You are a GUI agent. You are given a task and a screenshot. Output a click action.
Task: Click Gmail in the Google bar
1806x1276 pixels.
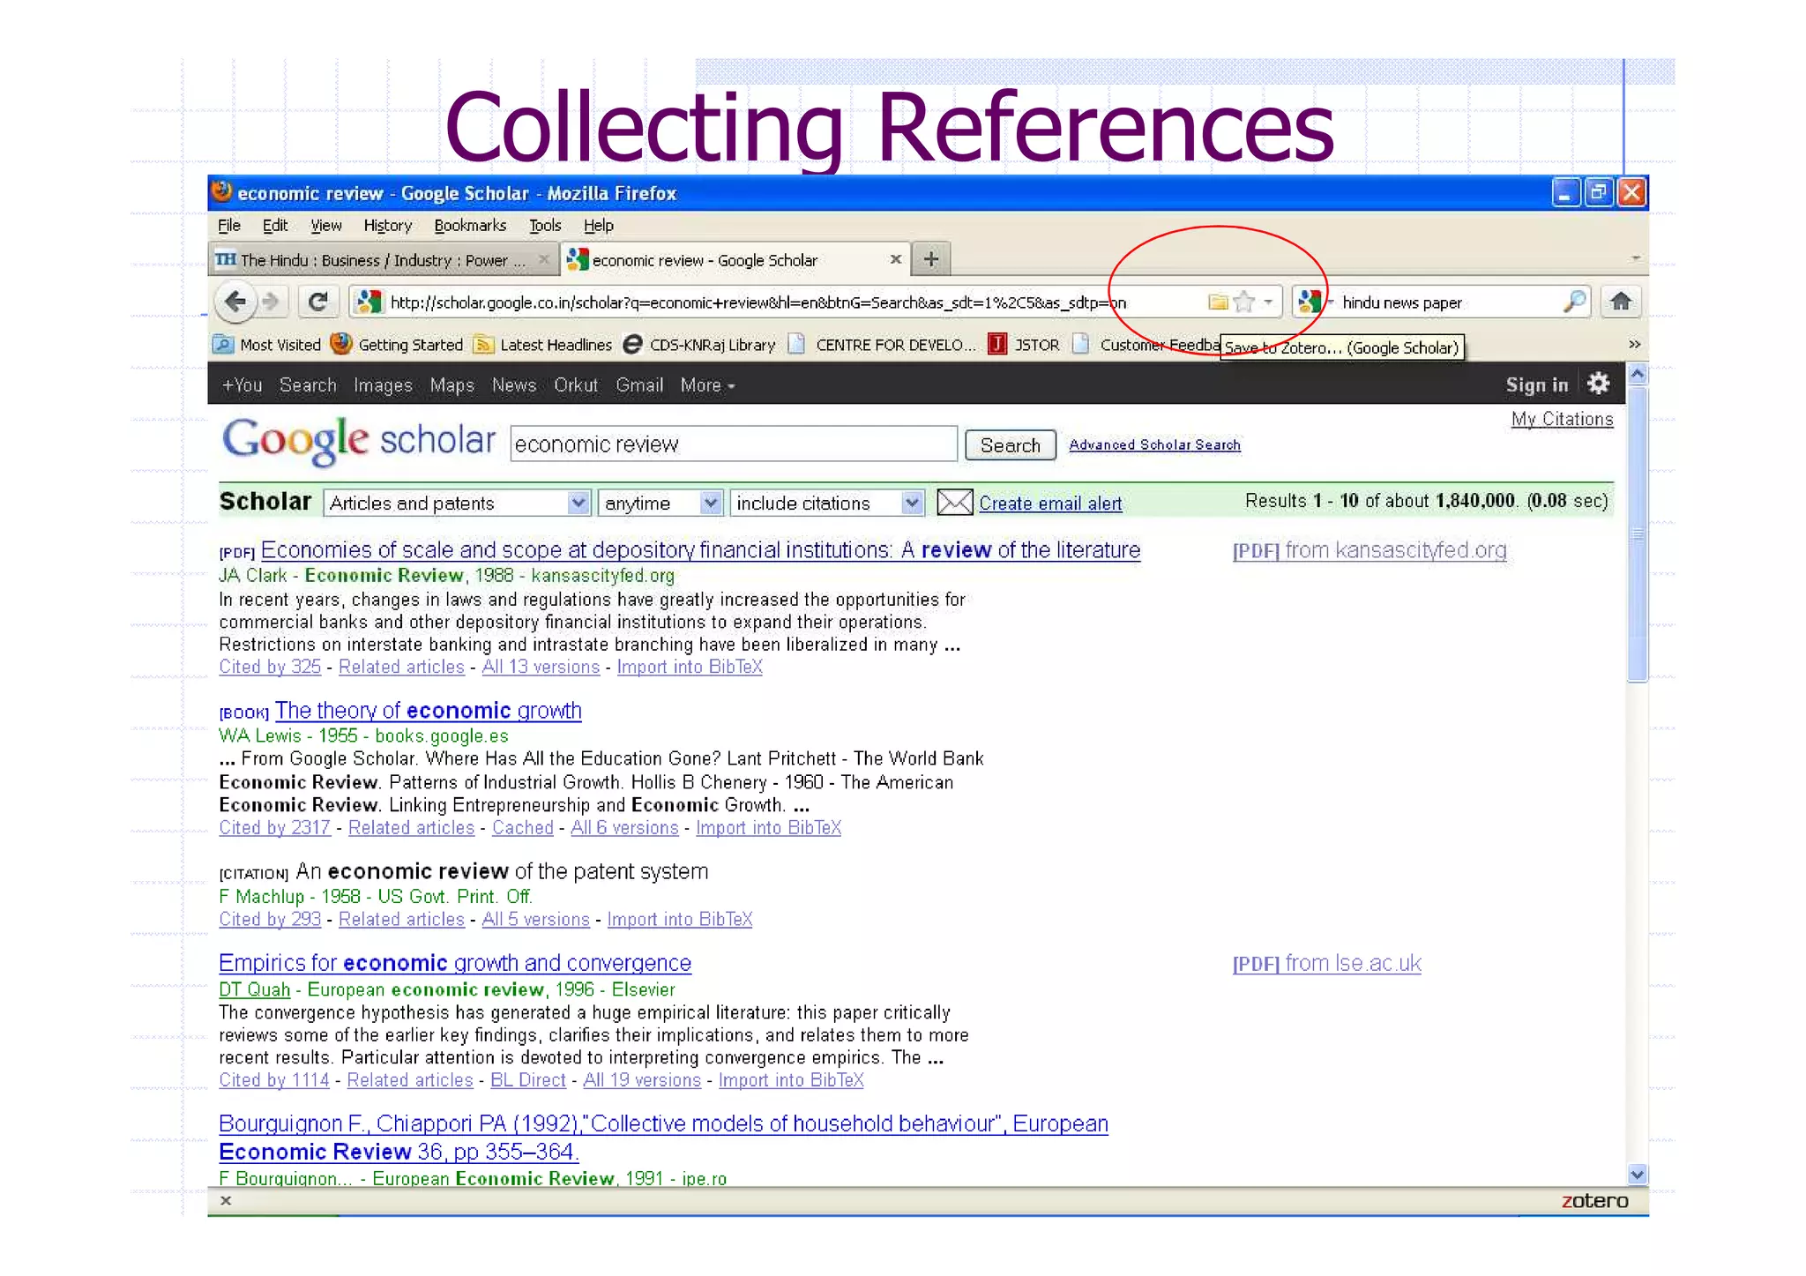click(x=639, y=385)
